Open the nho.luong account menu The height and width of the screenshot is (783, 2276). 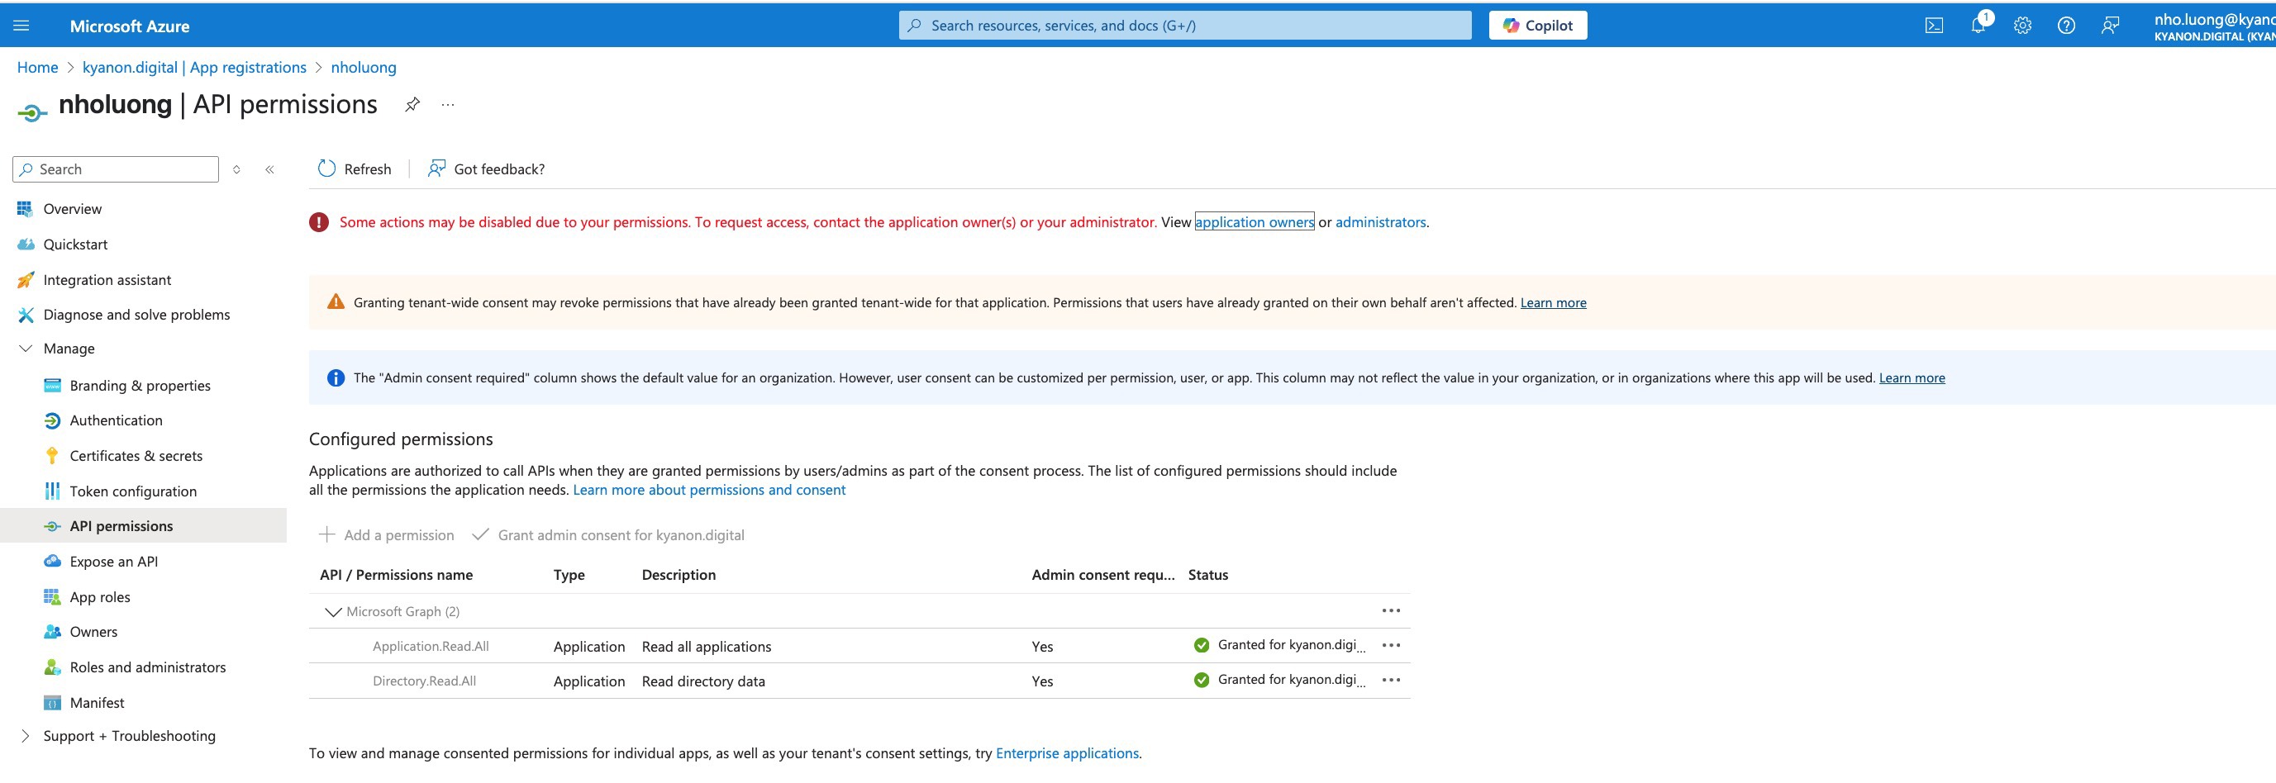[x=2214, y=26]
